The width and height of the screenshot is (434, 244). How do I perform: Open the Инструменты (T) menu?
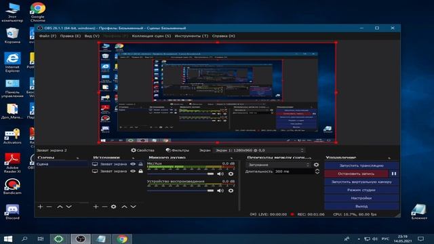tap(191, 36)
